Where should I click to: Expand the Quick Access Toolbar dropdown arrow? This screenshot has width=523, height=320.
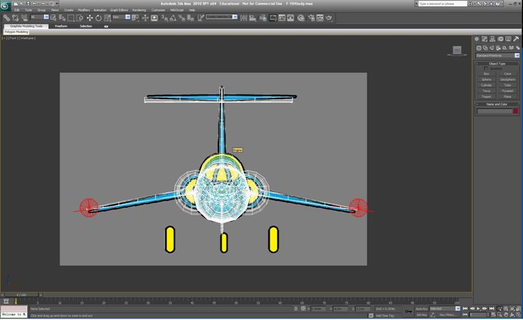(57, 4)
